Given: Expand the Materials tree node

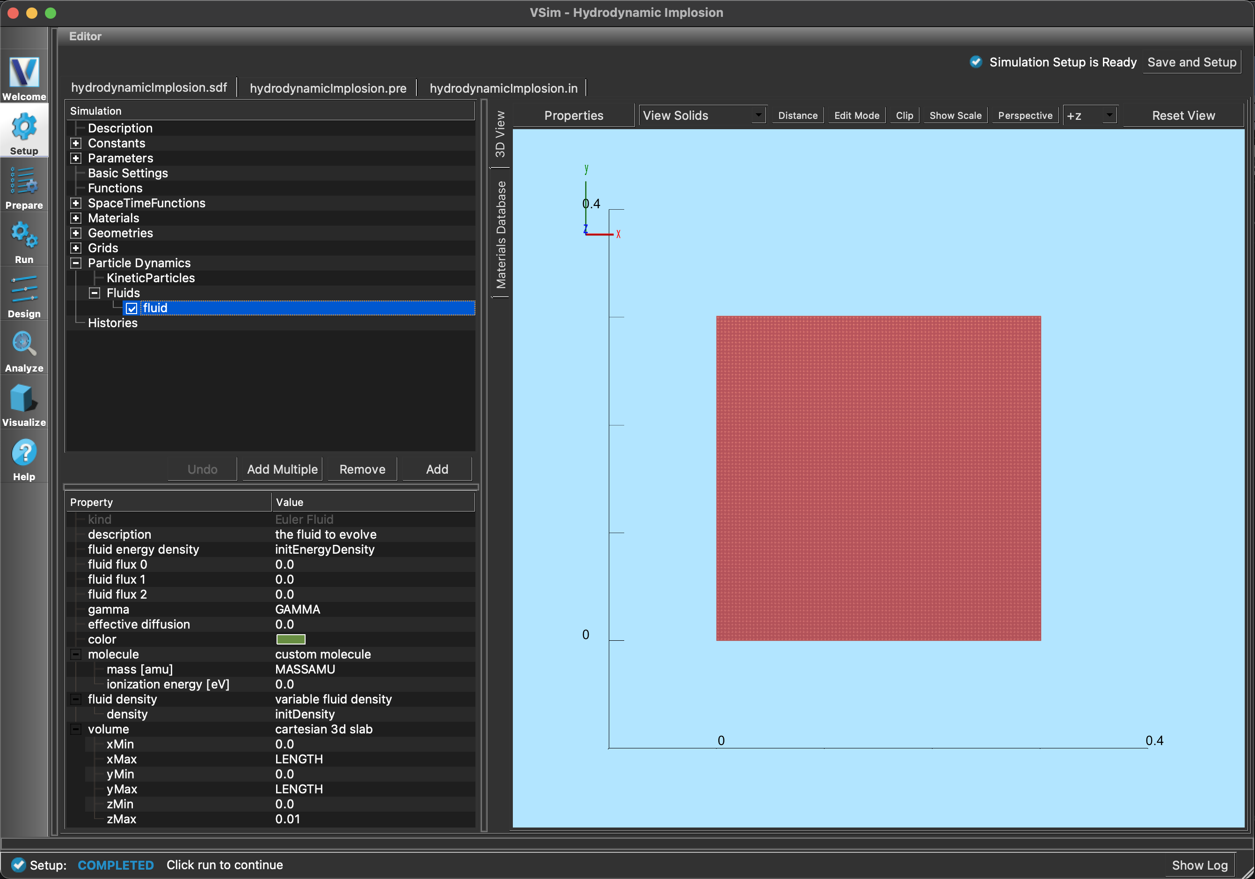Looking at the screenshot, I should tap(76, 218).
